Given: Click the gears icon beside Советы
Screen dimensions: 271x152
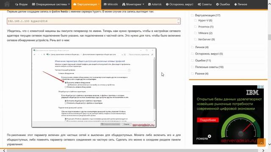Looking at the screenshot, I should click(199, 4).
